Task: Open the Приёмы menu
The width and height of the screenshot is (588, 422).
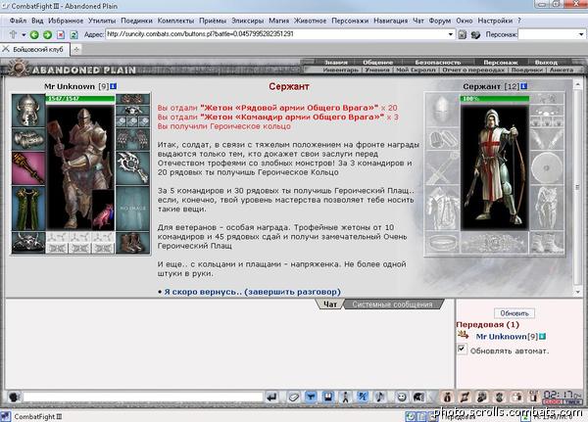Action: (213, 21)
